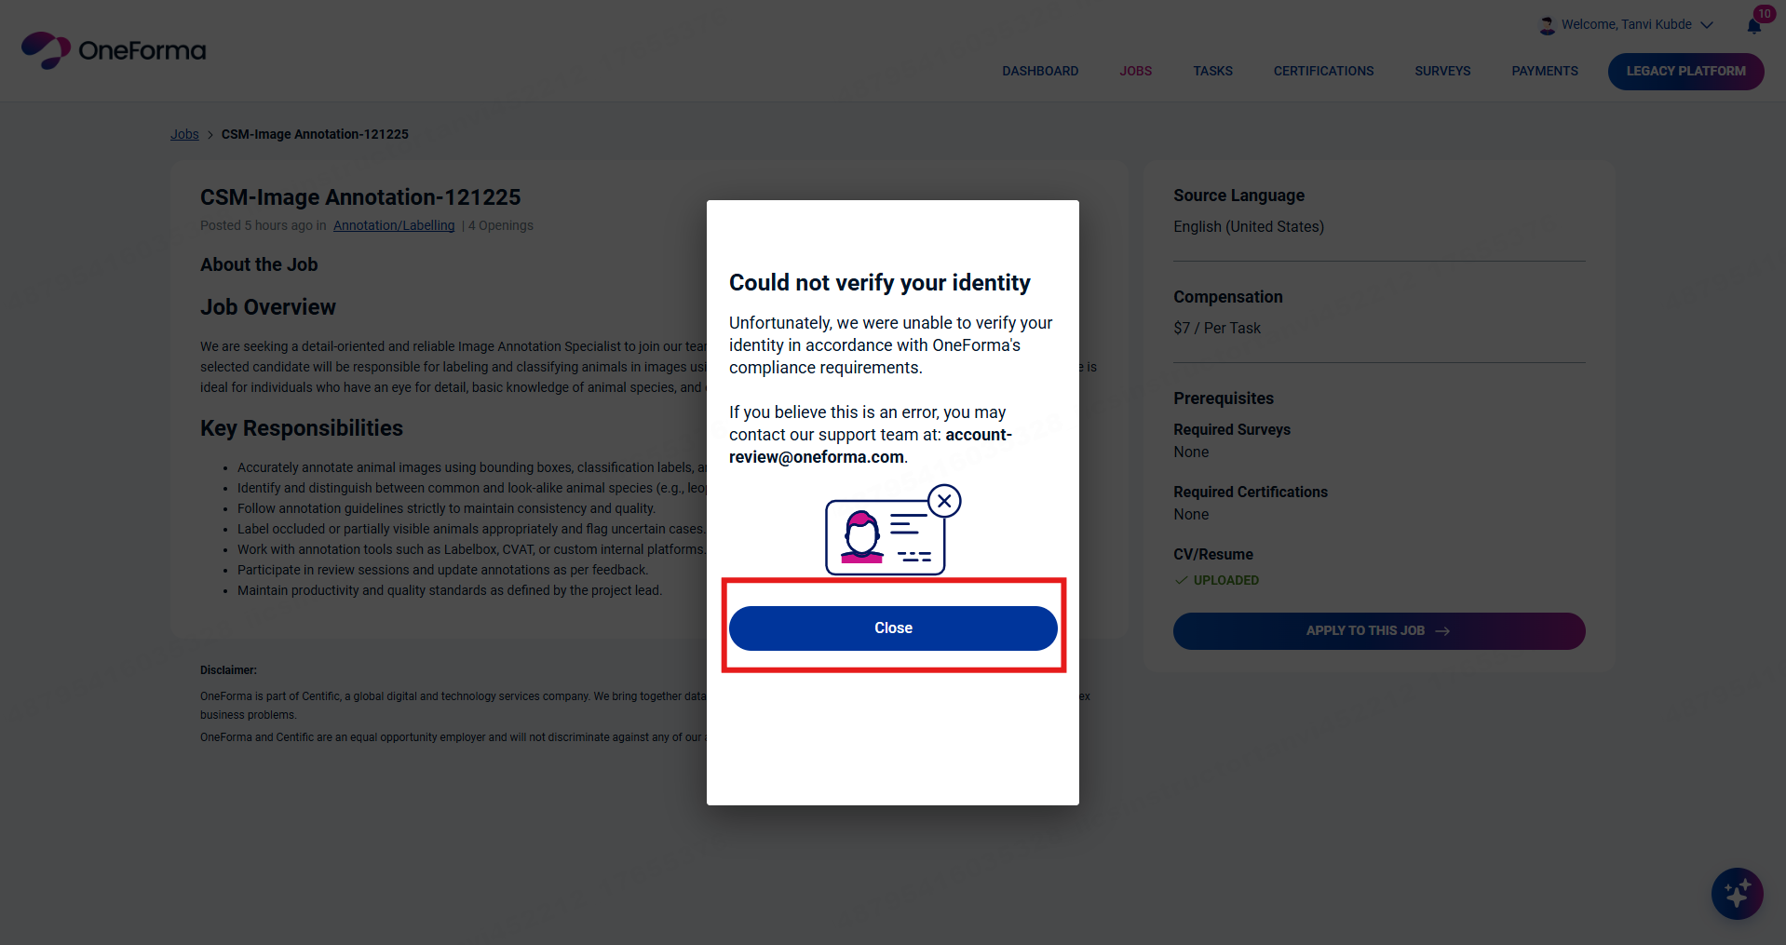Click the uploaded checkmark icon
Screen dimensions: 1786x945
[1181, 580]
